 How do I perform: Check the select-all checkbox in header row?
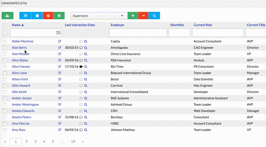coord(5,33)
